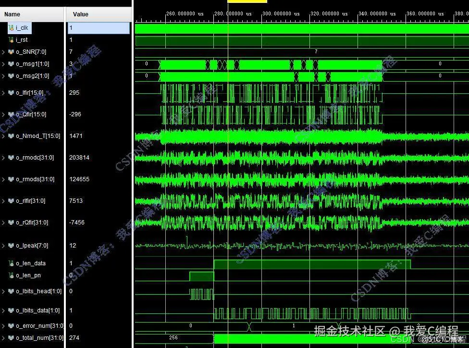Expand the o_Ipeak[7:0] bus
The image size is (469, 348).
coord(3,246)
